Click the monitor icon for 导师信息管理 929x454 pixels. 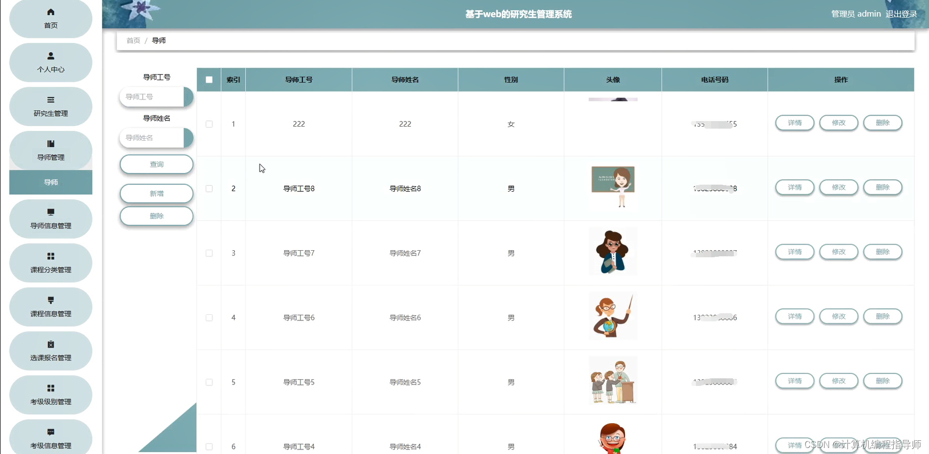pos(50,212)
